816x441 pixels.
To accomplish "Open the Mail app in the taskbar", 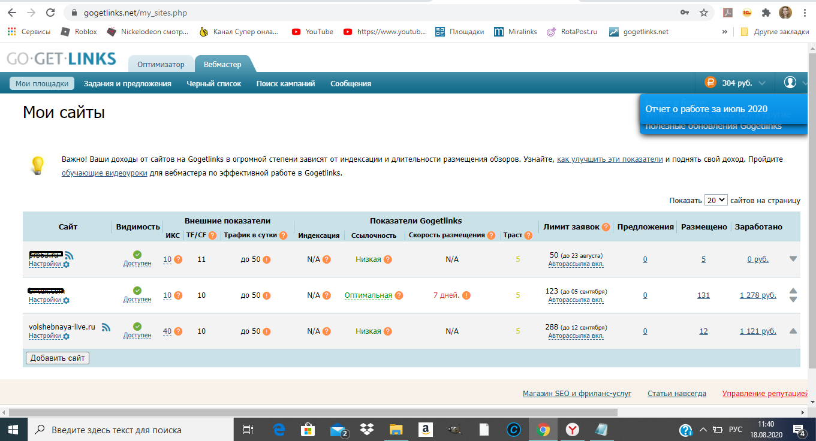I will pyautogui.click(x=339, y=430).
